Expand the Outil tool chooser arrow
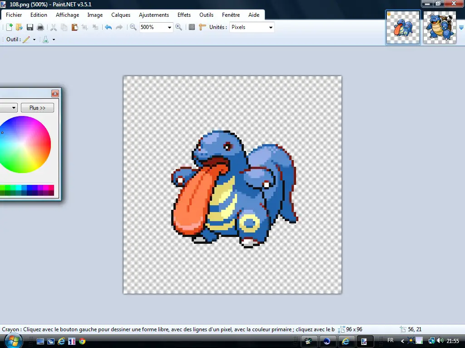The height and width of the screenshot is (348, 465). (35, 39)
